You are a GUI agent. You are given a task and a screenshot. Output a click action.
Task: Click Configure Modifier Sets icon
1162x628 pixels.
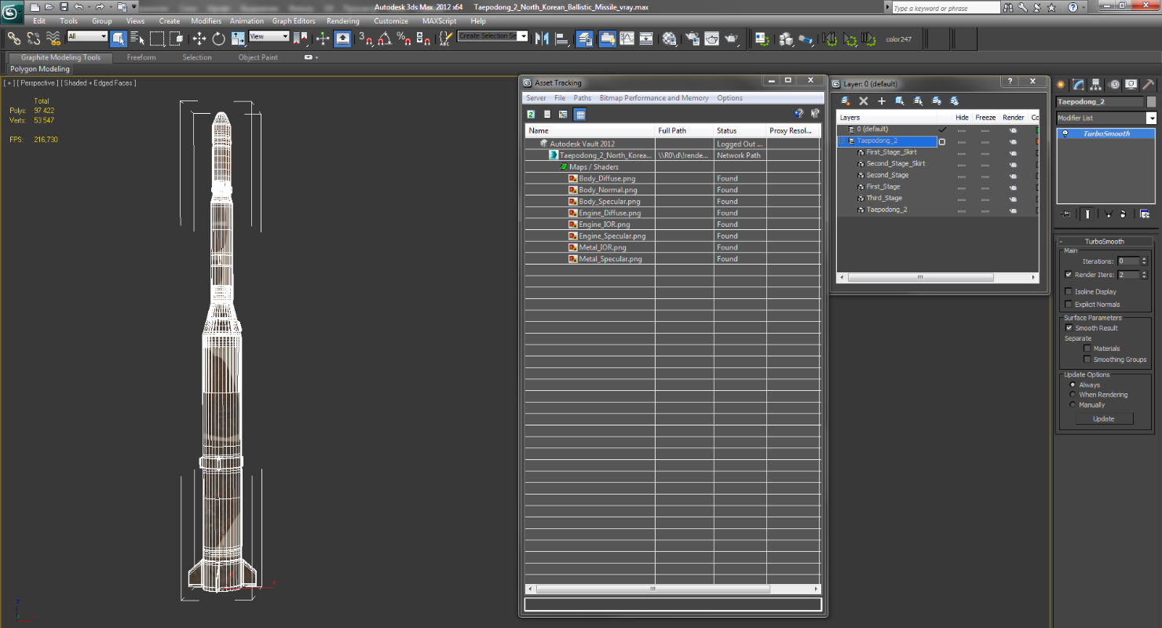tap(1145, 214)
